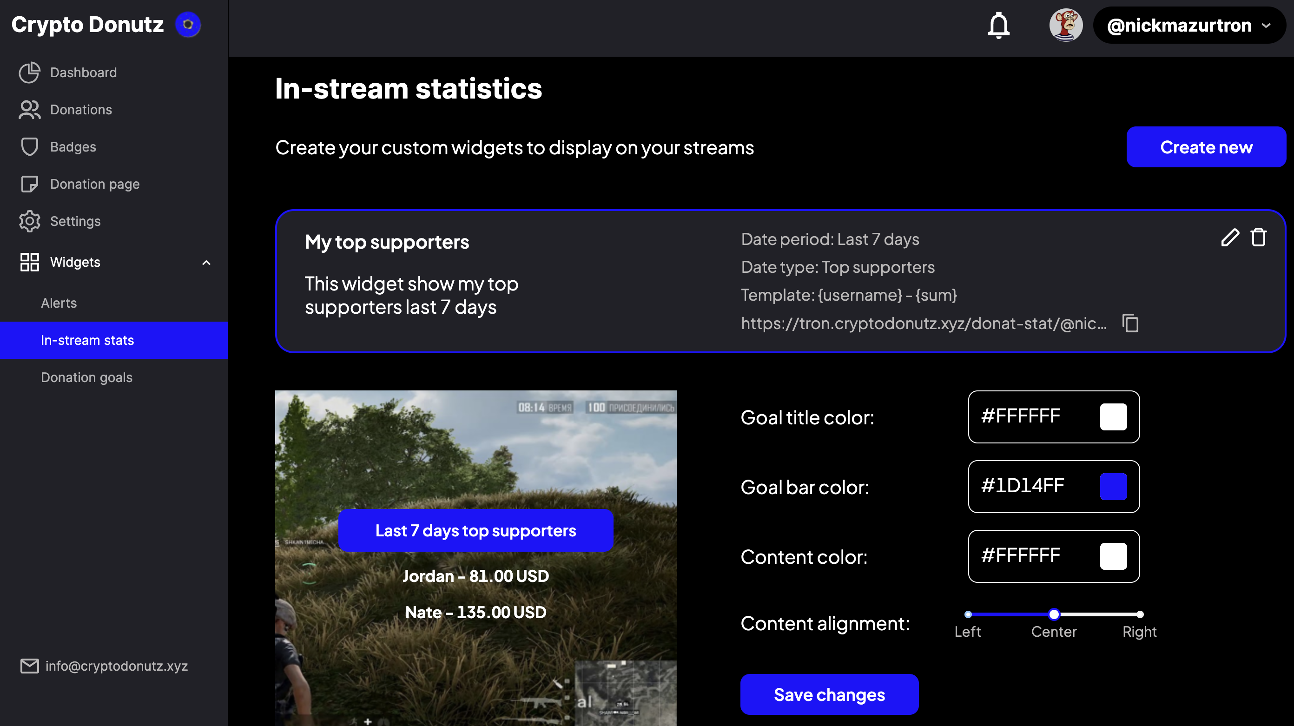
Task: Go to Donation goals submenu item
Action: coord(86,377)
